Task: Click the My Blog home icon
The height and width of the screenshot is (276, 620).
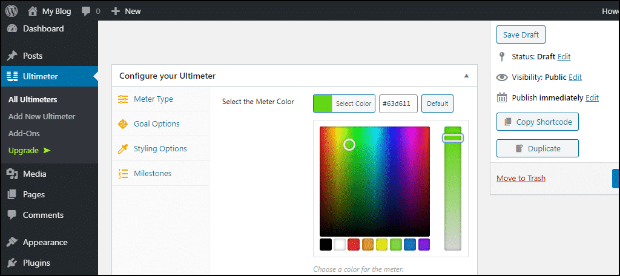Action: (33, 11)
